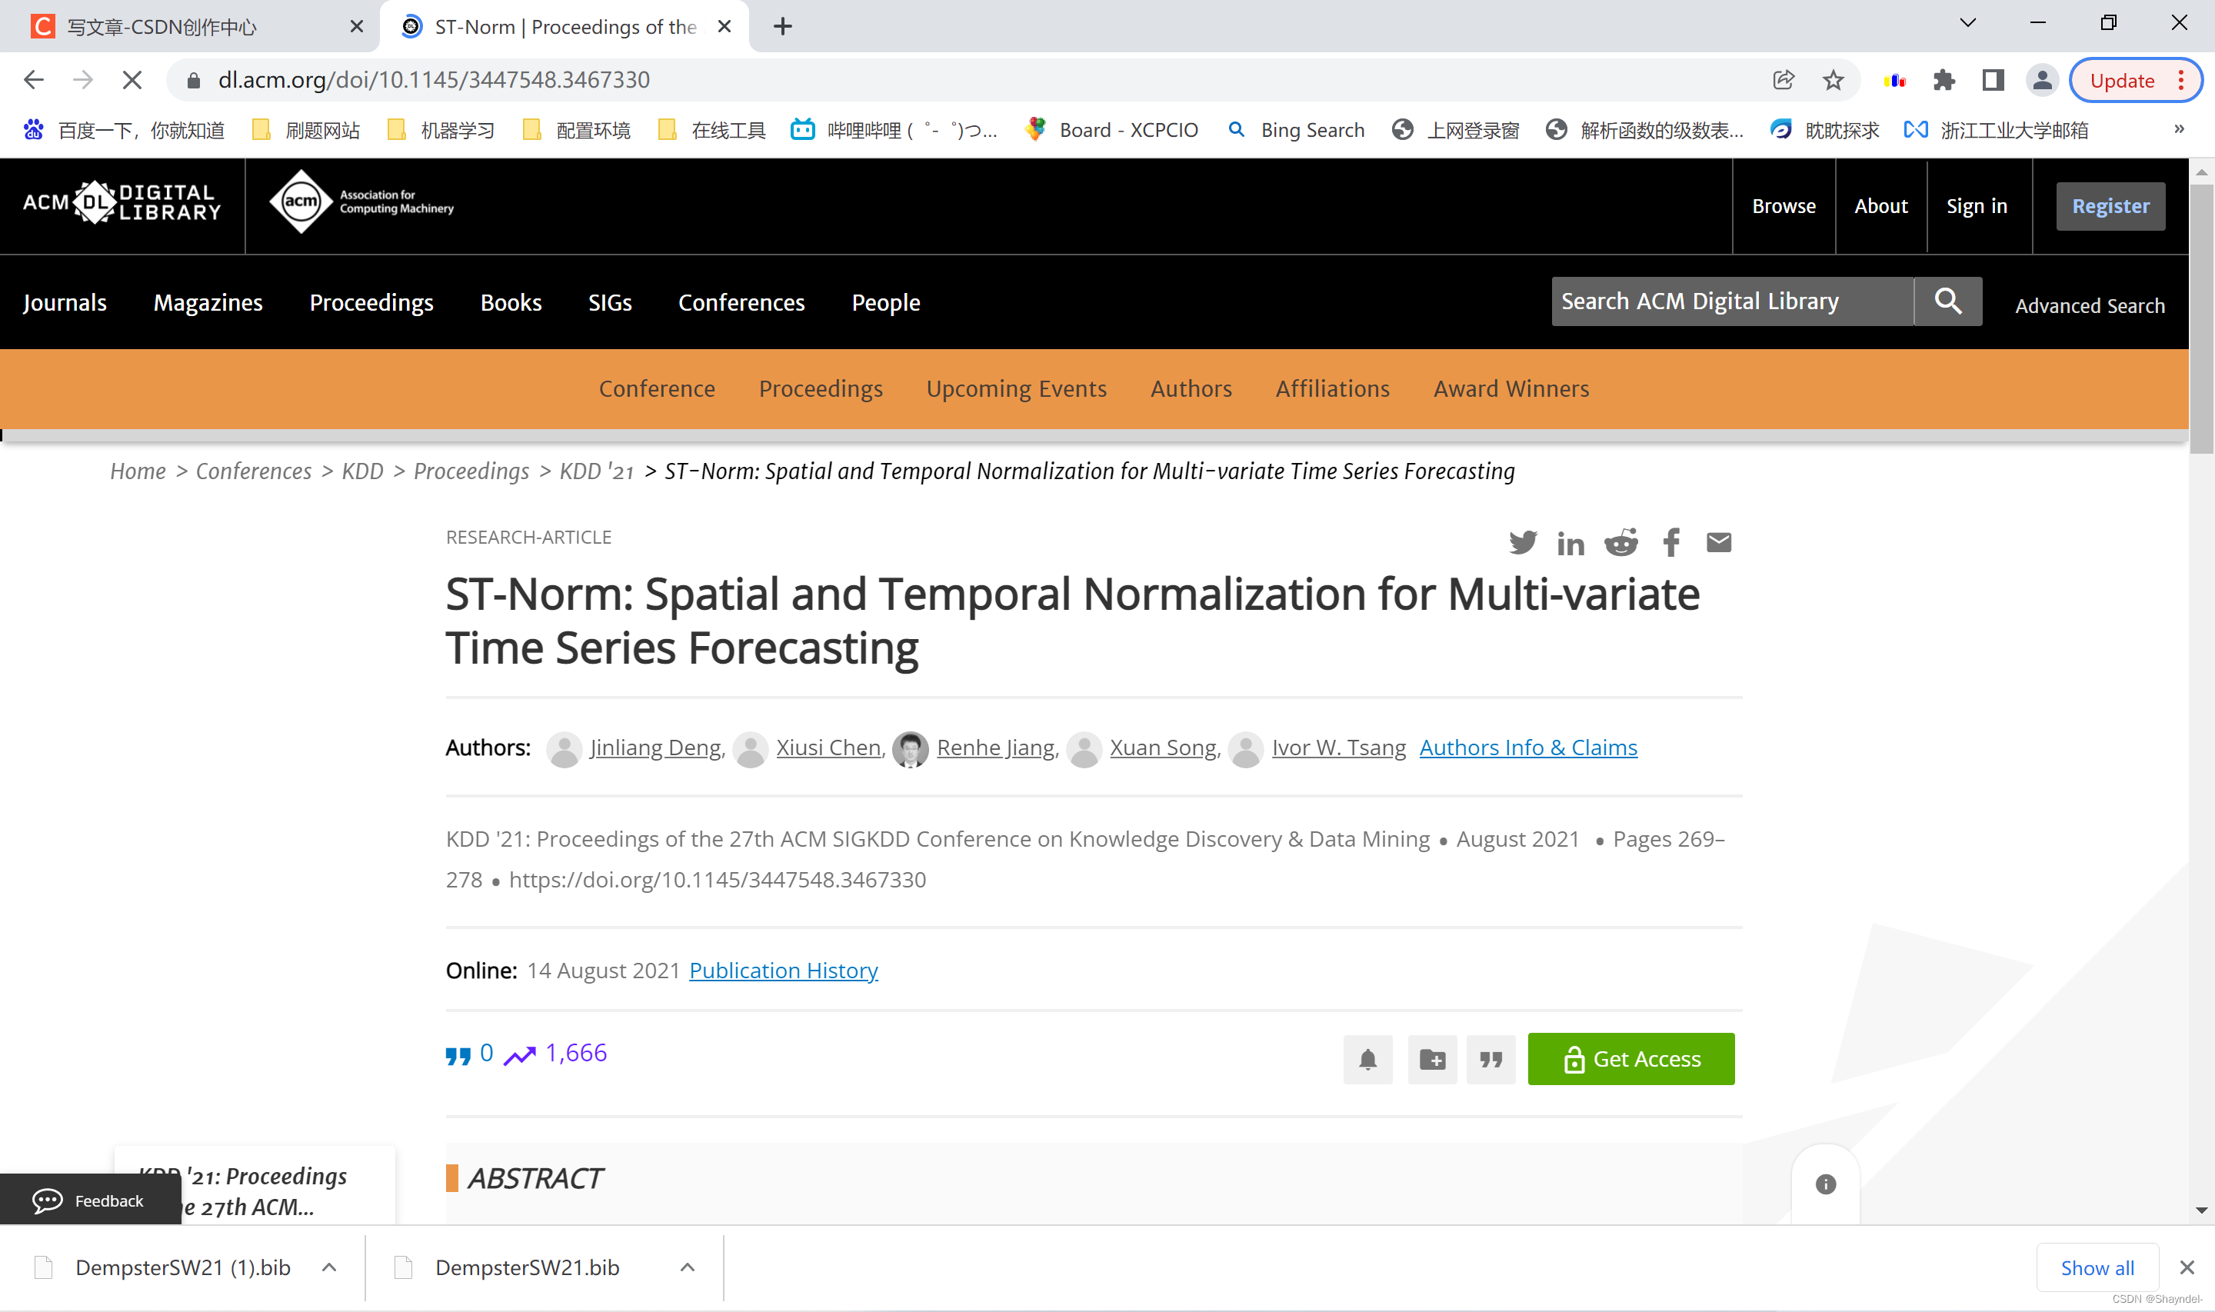This screenshot has height=1312, width=2215.
Task: Expand DempsterSW21.bib download options chevron
Action: (688, 1267)
